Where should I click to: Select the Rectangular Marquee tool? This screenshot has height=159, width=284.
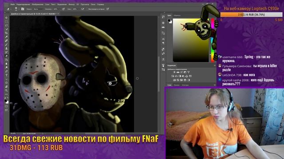pos(6,22)
